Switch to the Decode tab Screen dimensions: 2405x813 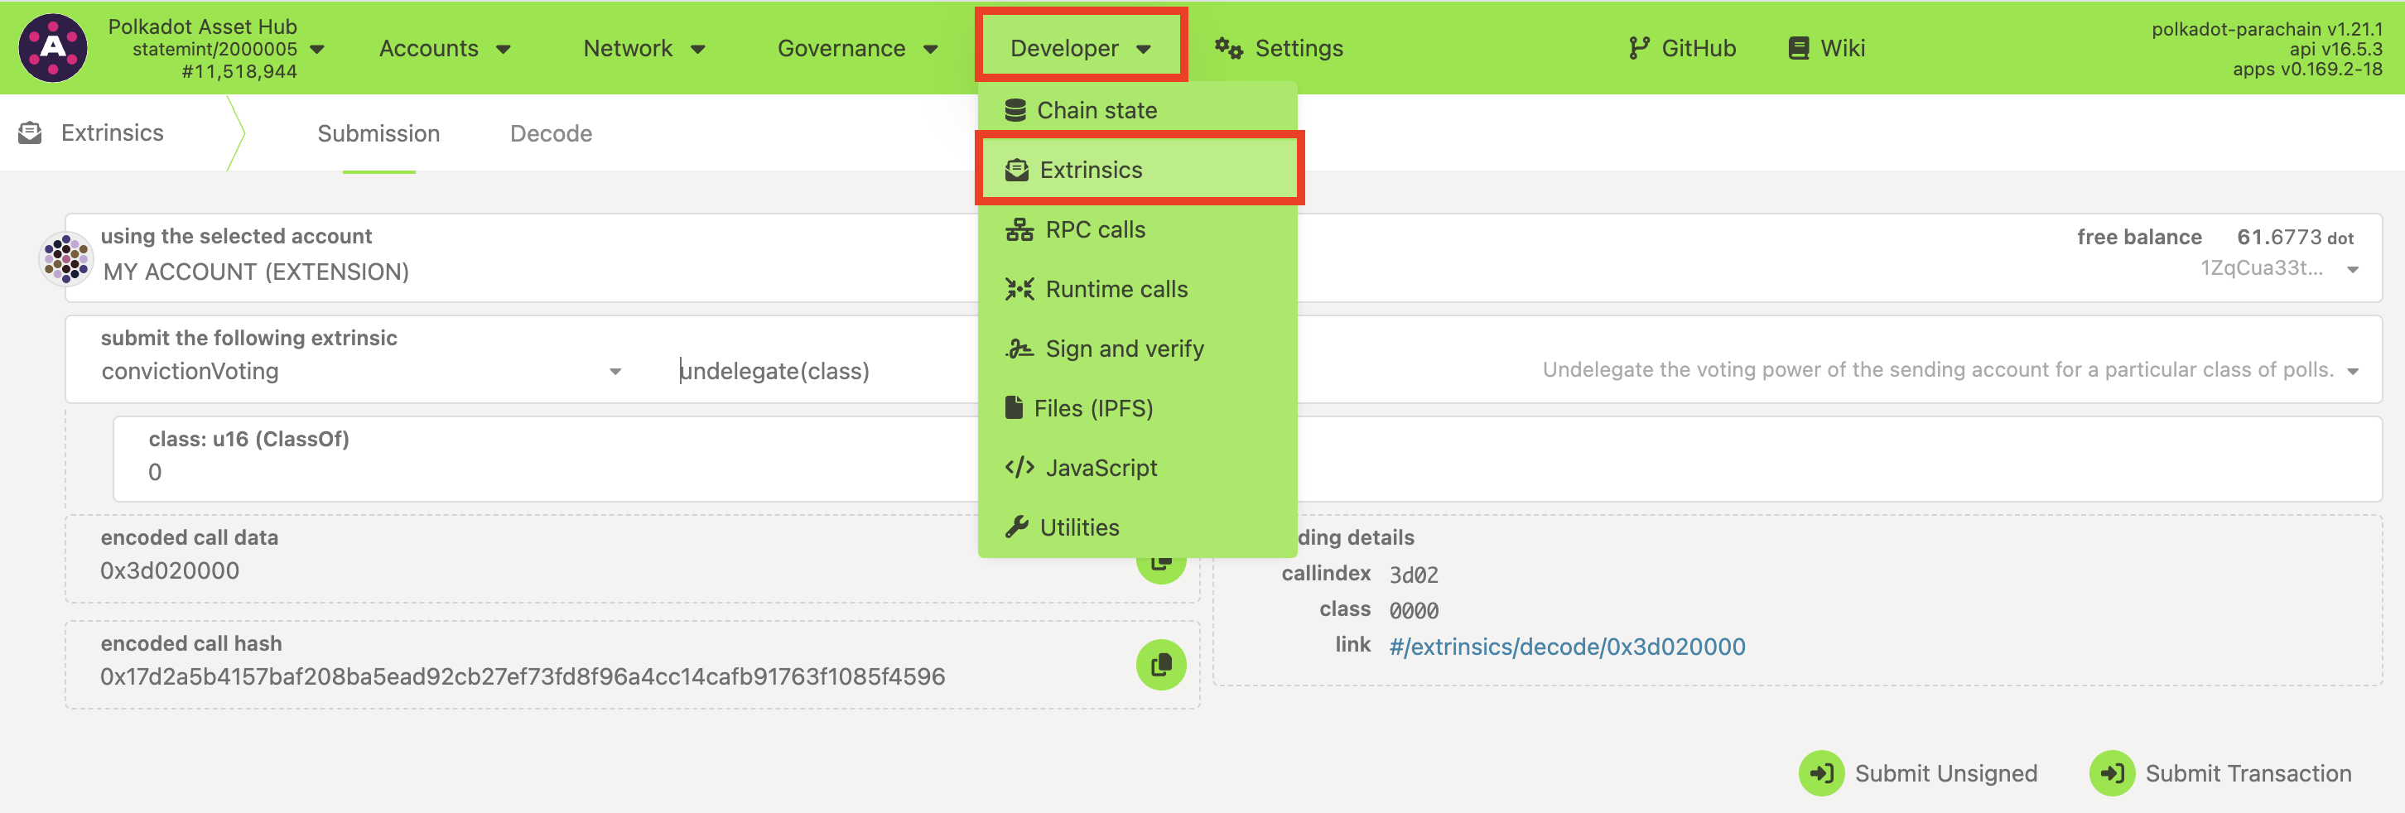[x=551, y=133]
